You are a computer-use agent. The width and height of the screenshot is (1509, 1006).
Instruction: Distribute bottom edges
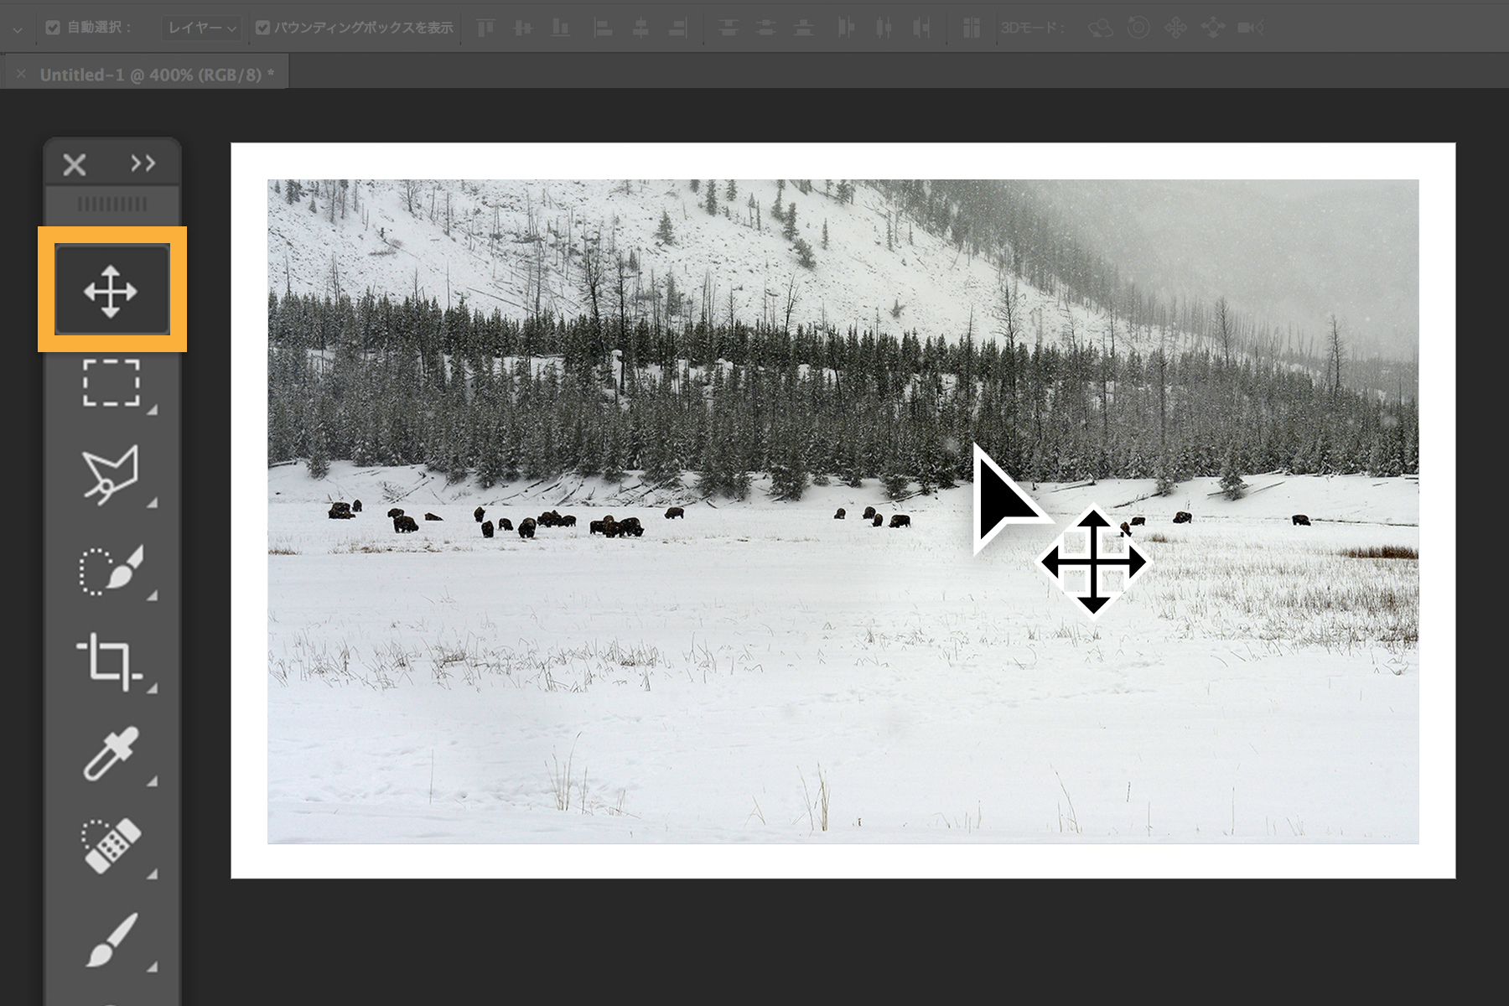(x=804, y=28)
